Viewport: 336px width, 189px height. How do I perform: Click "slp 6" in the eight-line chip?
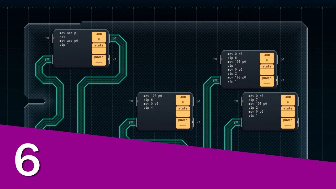232,58
